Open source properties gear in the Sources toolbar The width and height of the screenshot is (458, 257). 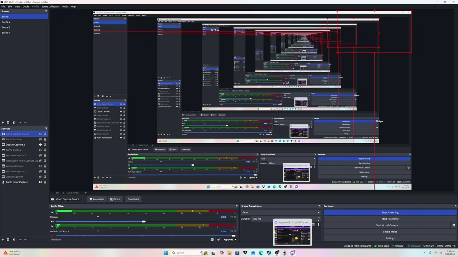pos(14,240)
